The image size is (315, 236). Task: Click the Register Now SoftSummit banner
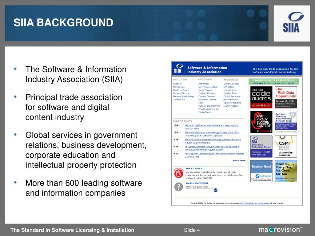[261, 171]
